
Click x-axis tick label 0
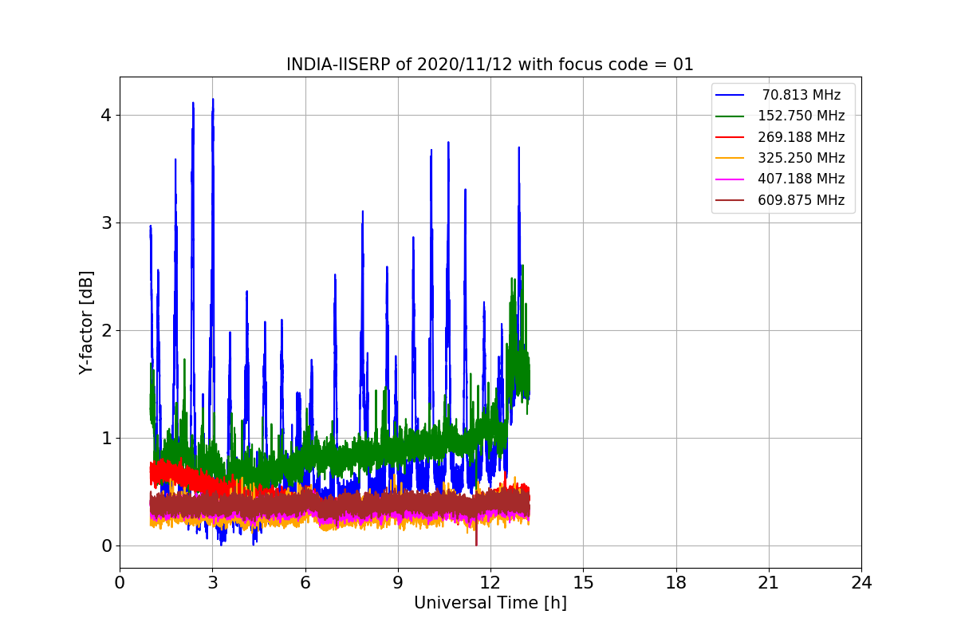click(x=120, y=582)
